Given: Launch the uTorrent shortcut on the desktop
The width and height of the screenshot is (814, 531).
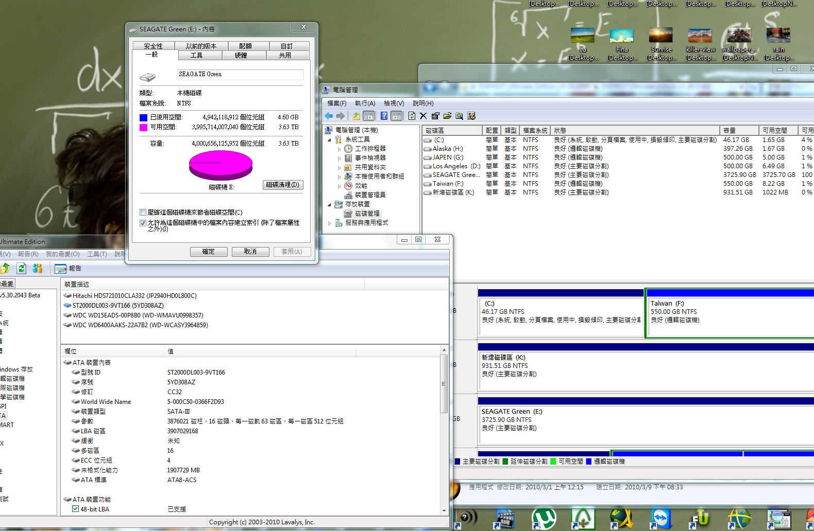Looking at the screenshot, I should click(544, 518).
